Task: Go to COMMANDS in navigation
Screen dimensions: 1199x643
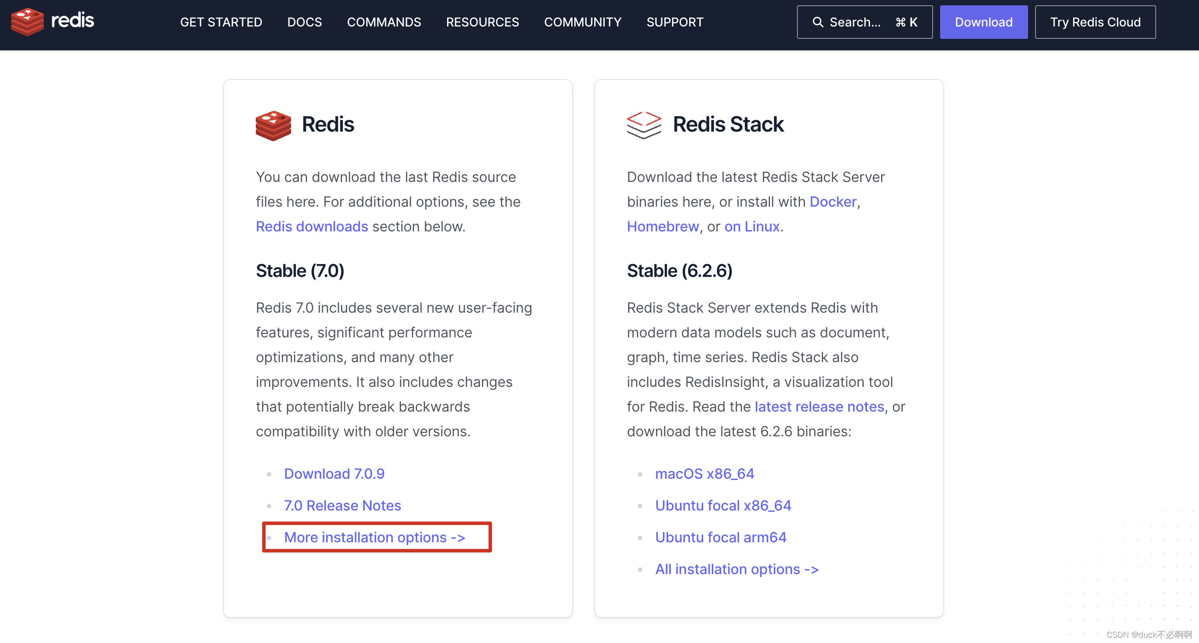Action: [x=383, y=22]
